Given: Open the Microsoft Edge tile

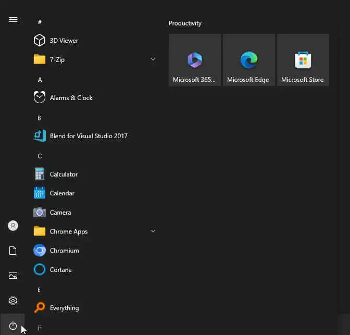Looking at the screenshot, I should [249, 60].
